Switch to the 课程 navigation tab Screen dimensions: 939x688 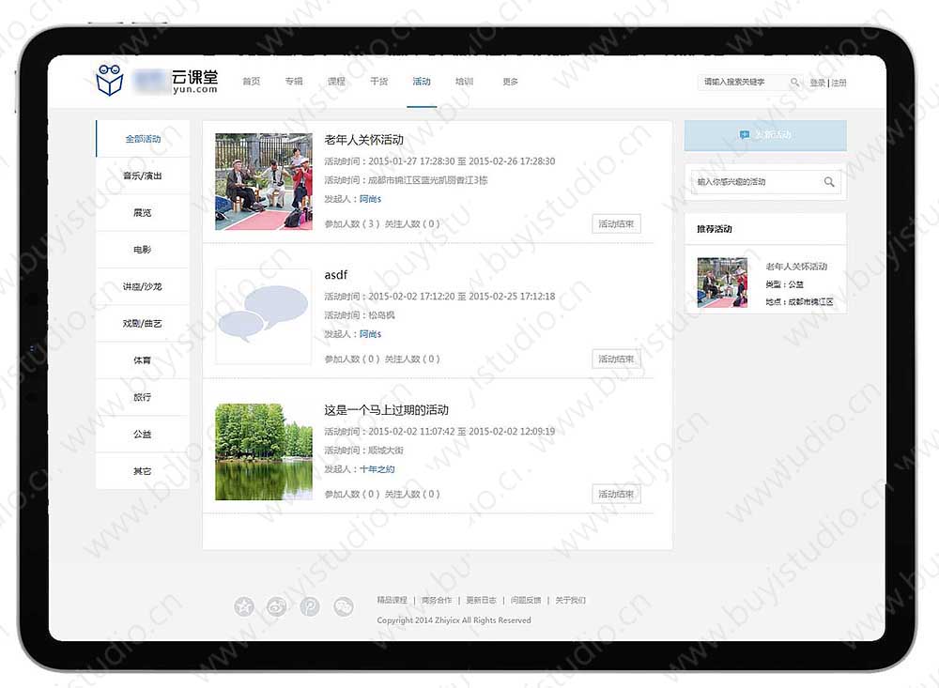(336, 82)
